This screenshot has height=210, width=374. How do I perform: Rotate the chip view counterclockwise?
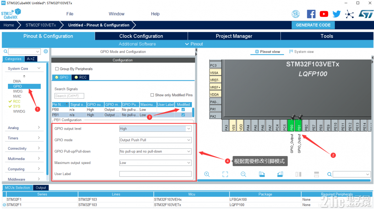coord(280,174)
